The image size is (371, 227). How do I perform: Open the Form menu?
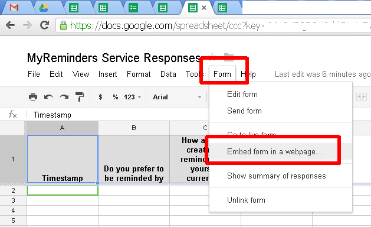pos(222,74)
